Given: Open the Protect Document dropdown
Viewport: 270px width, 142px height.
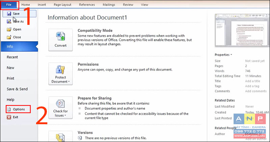Looking at the screenshot, I should (x=60, y=74).
